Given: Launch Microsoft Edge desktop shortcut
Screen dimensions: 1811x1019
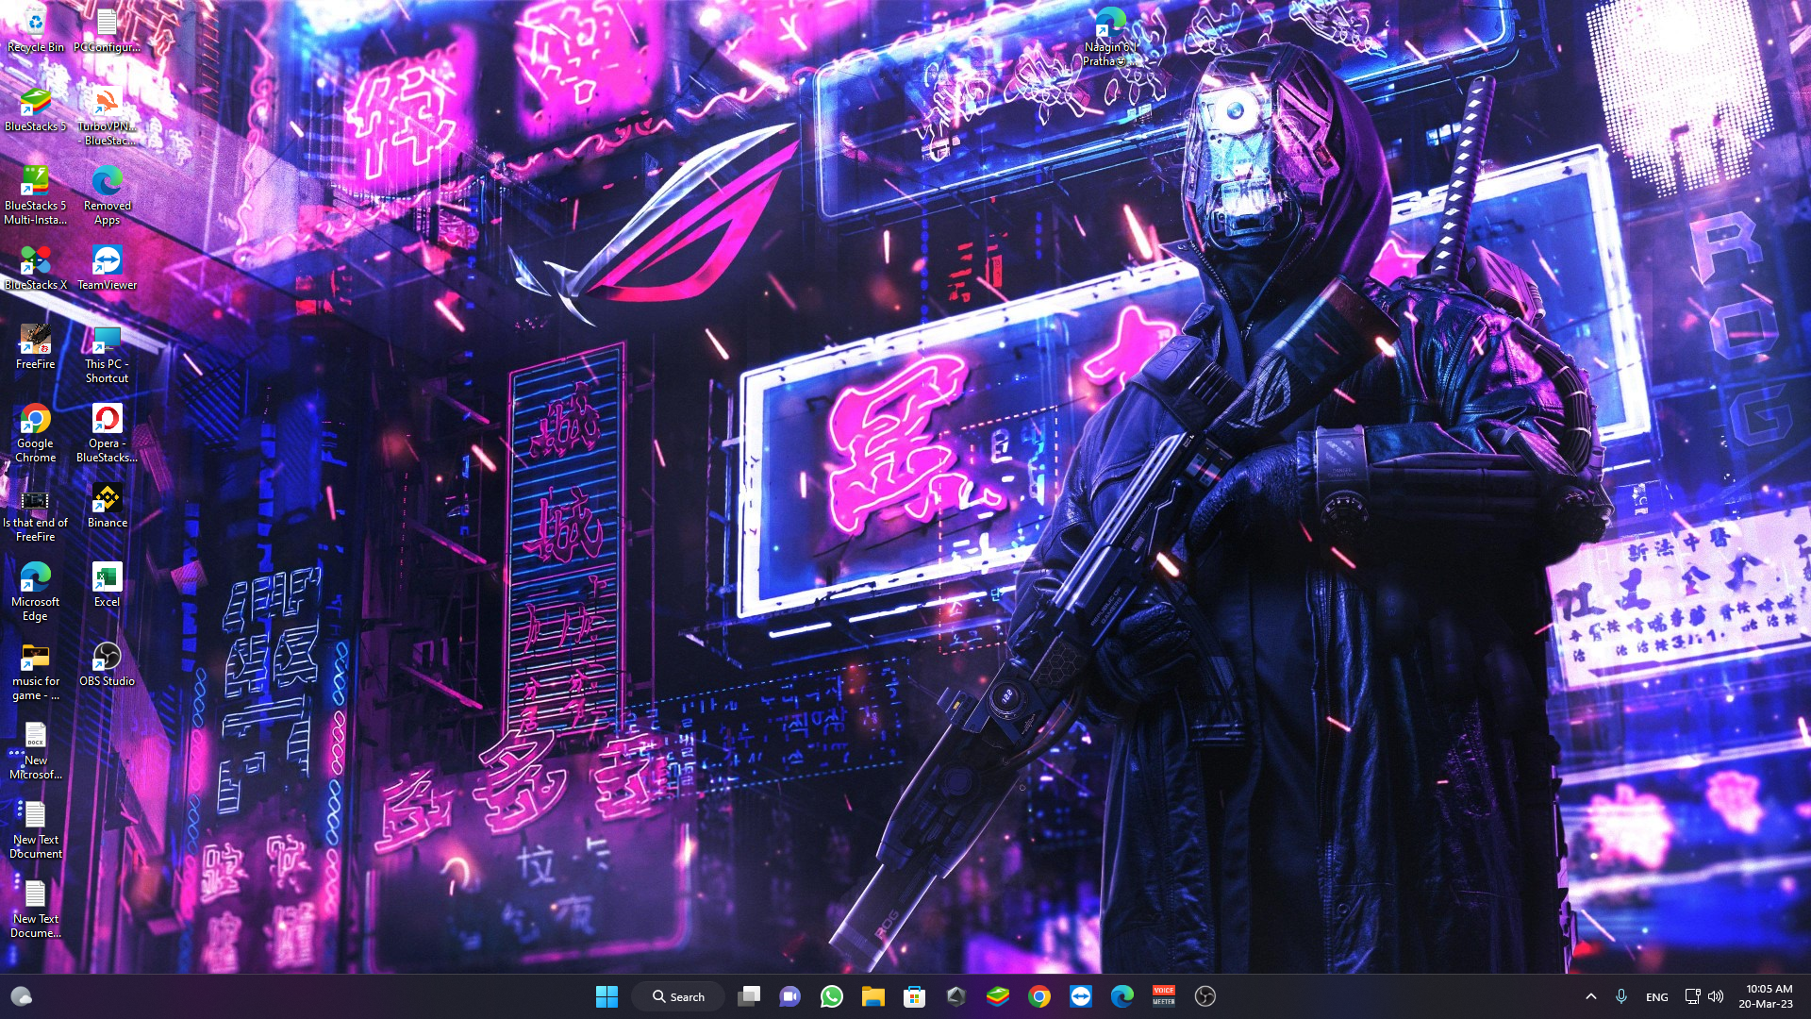Looking at the screenshot, I should point(35,591).
